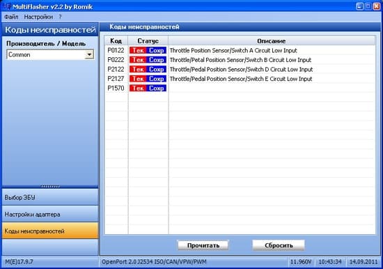The image size is (383, 269).
Task: Click the Сбросить button
Action: 279,245
